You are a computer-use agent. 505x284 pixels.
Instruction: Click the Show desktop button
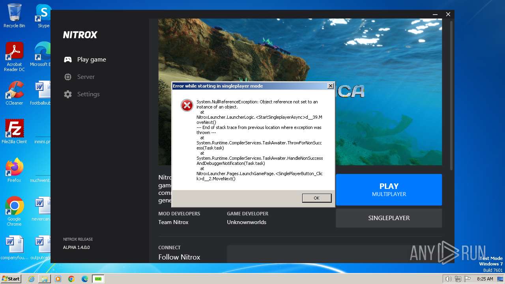tap(501, 279)
